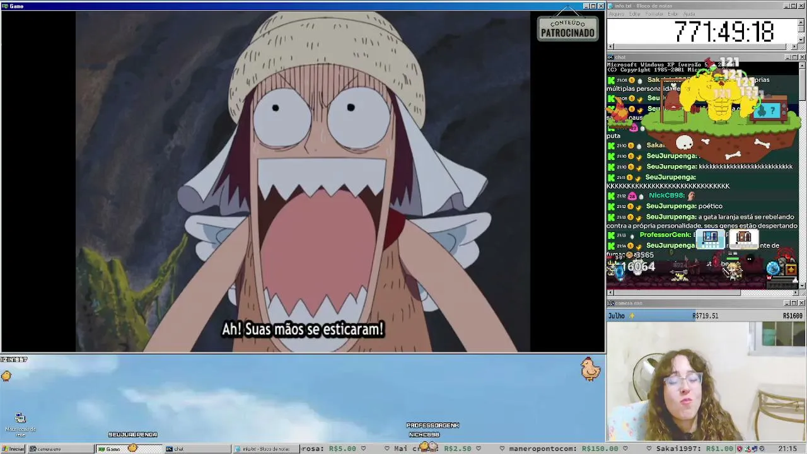
Task: Click the 21:15 taskbar clock
Action: (787, 449)
